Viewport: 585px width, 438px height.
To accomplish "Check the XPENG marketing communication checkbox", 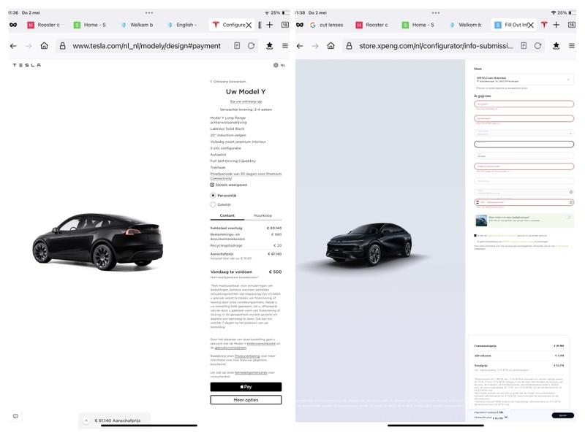I will click(x=475, y=242).
